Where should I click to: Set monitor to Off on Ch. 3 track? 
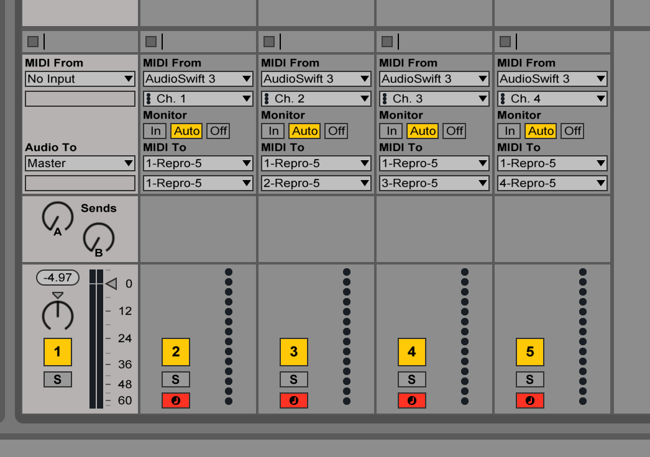[454, 131]
